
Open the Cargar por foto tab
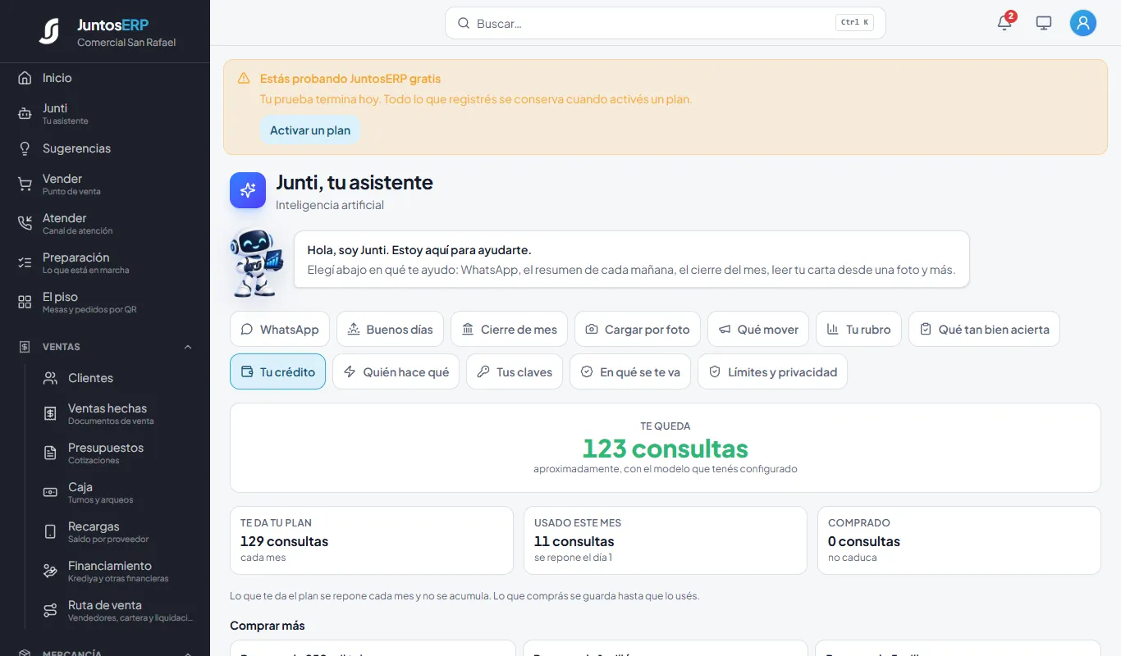pos(638,329)
